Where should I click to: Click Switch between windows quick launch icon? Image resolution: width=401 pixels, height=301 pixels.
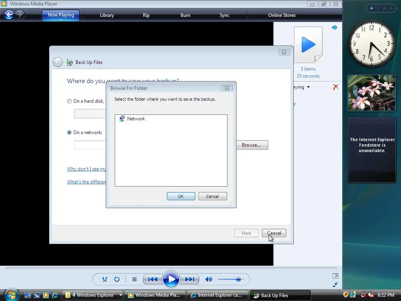tap(37, 296)
